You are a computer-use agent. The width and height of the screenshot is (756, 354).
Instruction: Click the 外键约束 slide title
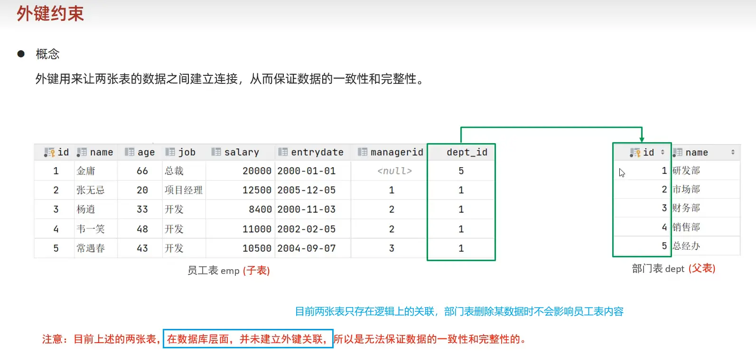pos(50,13)
